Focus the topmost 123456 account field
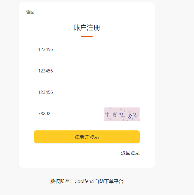This screenshot has width=194, height=195. [x=87, y=50]
